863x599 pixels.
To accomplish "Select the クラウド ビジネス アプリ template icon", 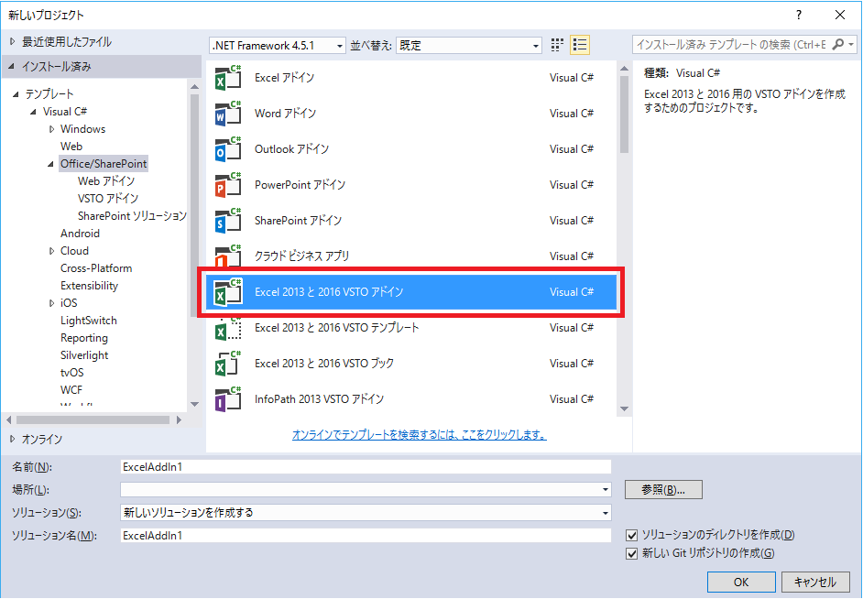I will tap(228, 256).
